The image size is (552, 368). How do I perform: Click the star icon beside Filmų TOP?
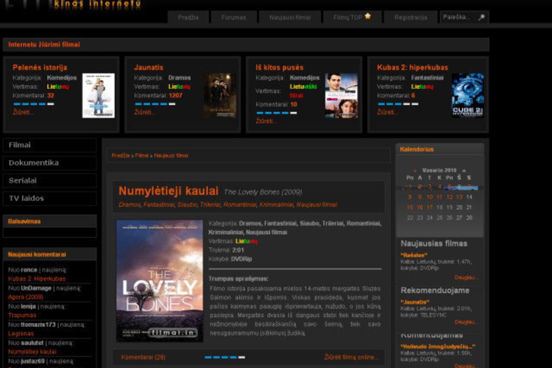tap(368, 16)
